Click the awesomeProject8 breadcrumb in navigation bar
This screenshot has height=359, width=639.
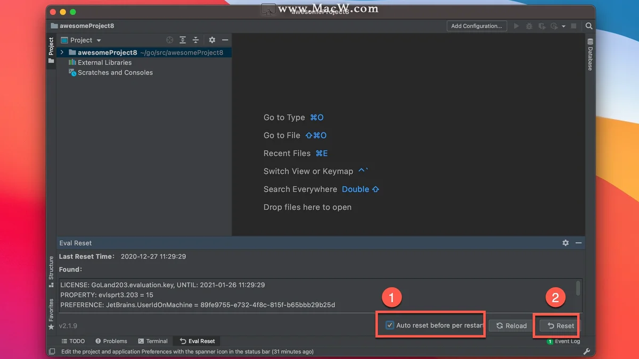pos(82,26)
